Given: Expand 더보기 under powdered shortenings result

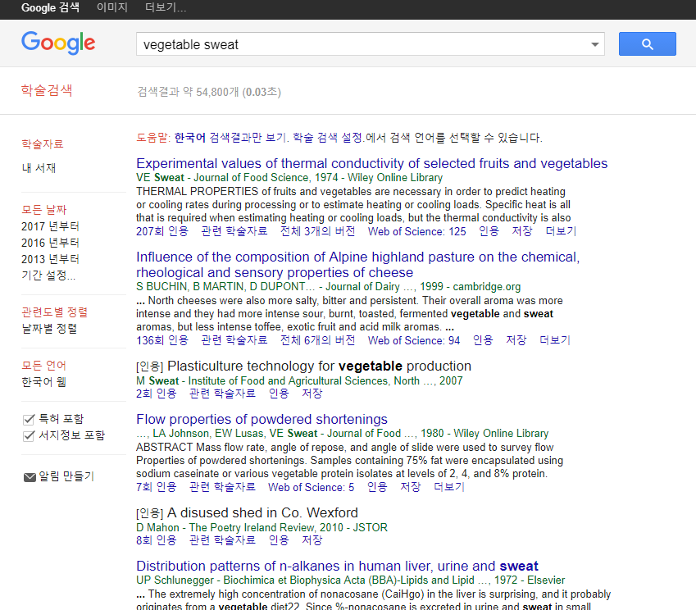Looking at the screenshot, I should pos(448,487).
